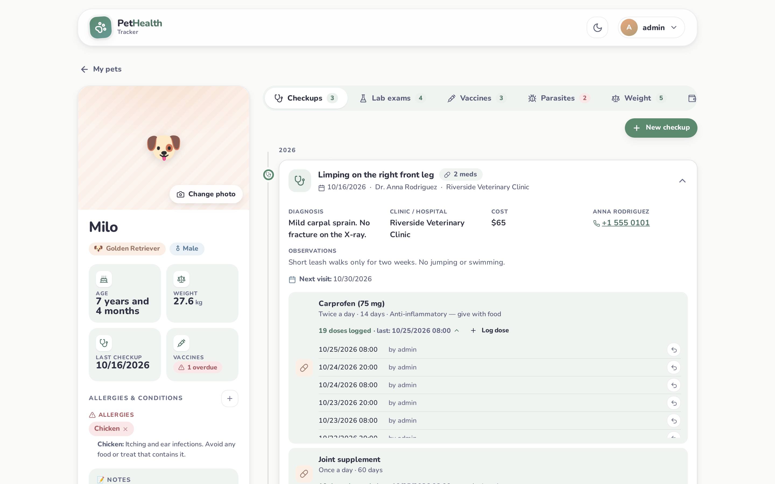
Task: Open the Vaccines tab
Action: pos(477,98)
